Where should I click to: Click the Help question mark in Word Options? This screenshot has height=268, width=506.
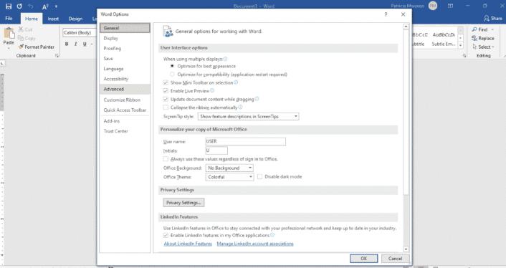pos(386,14)
